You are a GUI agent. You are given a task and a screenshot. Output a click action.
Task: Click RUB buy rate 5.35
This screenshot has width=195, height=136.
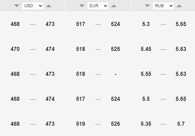tap(146, 124)
